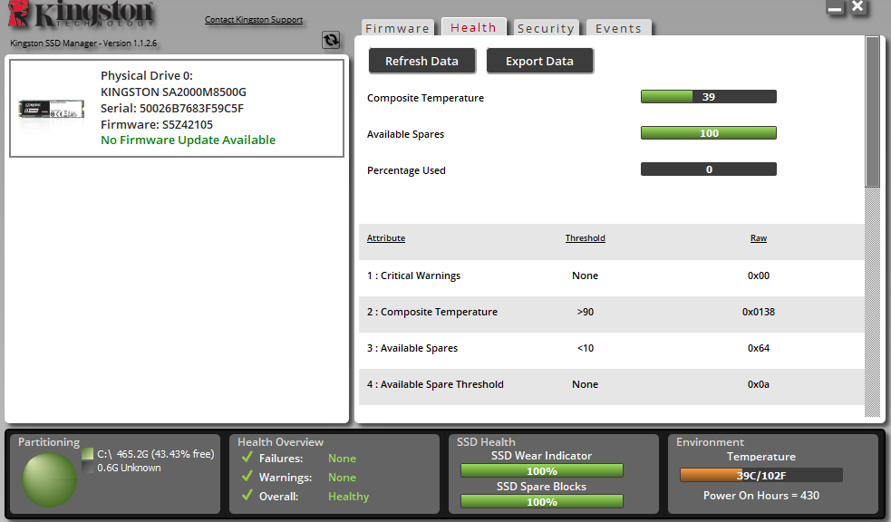The image size is (891, 522).
Task: Click the Composite Temperature bar showing 39
Action: 709,97
